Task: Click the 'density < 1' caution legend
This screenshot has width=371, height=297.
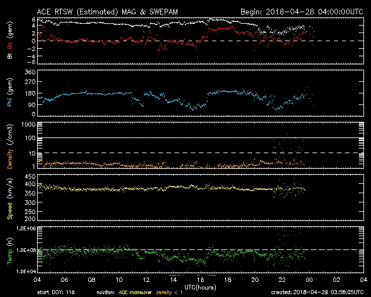Action: coord(169,292)
